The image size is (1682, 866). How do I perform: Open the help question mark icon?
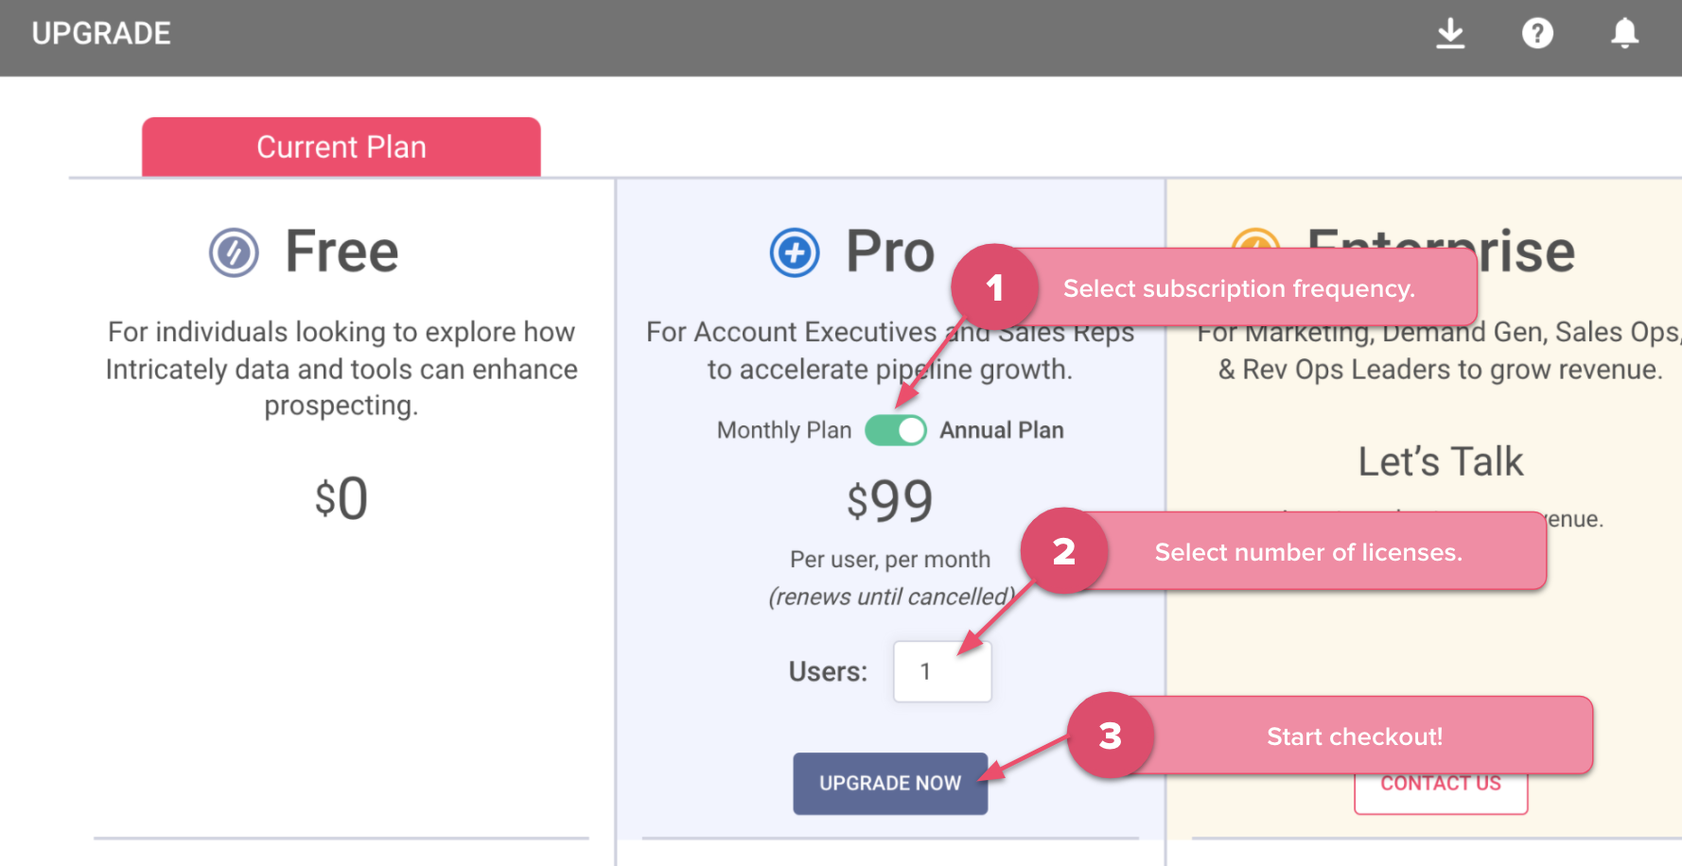(x=1537, y=34)
